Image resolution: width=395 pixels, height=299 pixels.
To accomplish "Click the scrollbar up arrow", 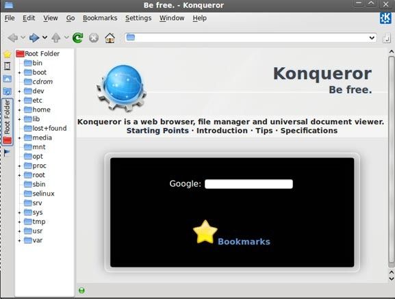I will click(x=391, y=52).
